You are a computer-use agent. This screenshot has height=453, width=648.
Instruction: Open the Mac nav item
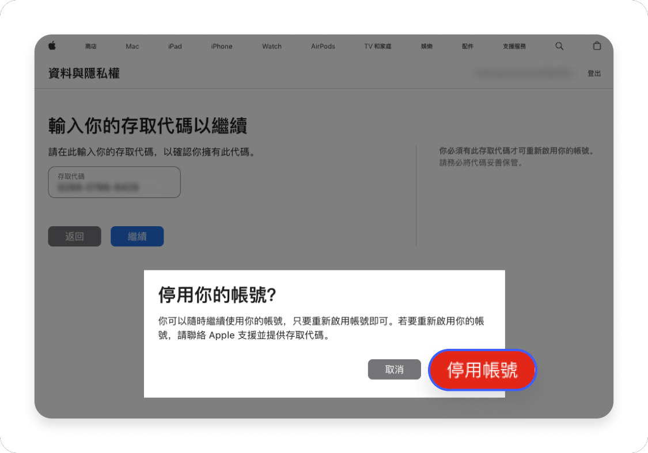click(x=132, y=46)
